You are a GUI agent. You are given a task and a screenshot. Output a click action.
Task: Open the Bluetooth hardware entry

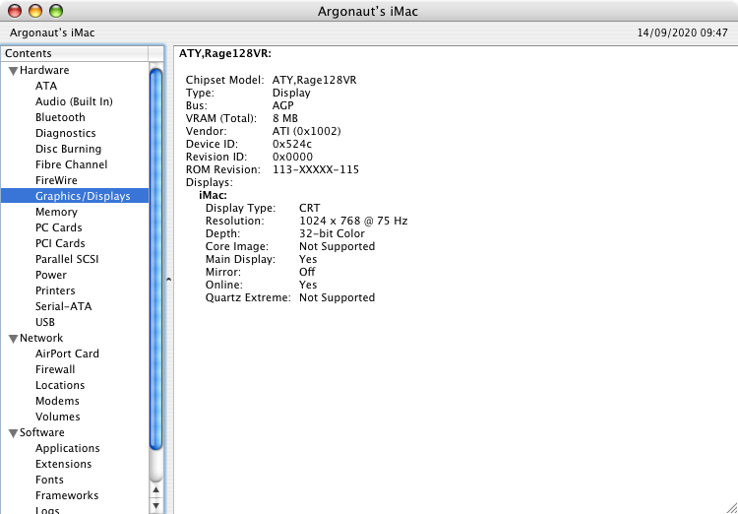pyautogui.click(x=60, y=117)
